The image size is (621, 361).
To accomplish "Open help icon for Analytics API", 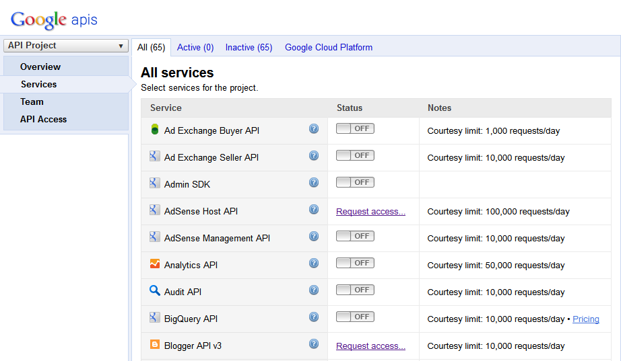I will 314,263.
